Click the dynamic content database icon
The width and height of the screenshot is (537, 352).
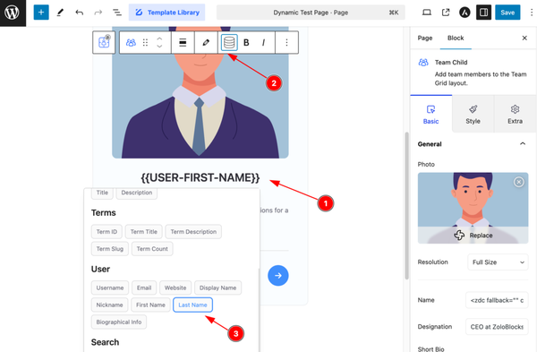tap(229, 42)
